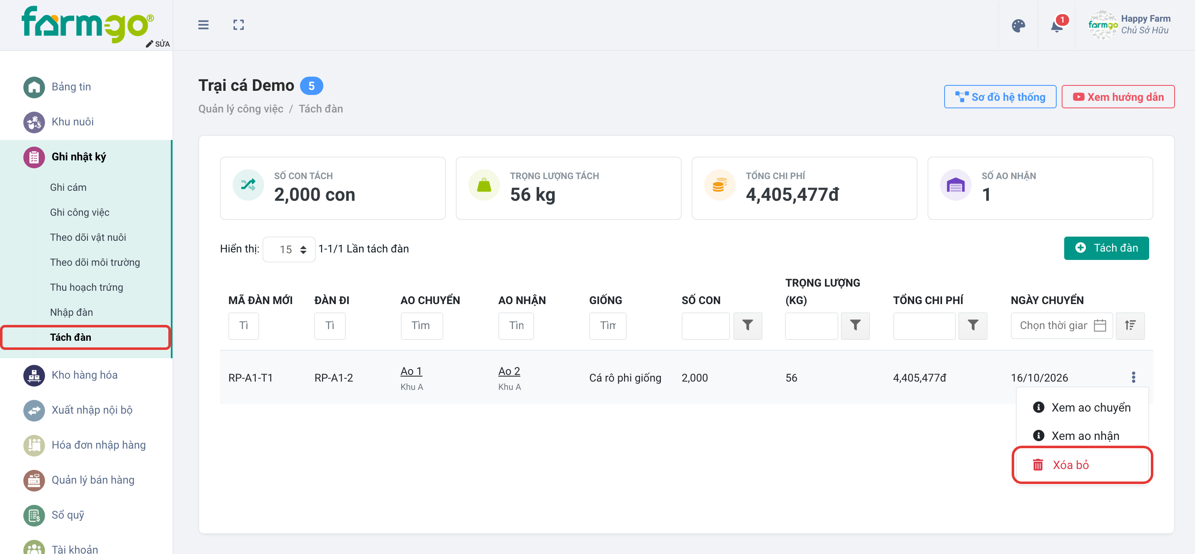Open the notifications bell
Viewport: 1195px width, 554px height.
point(1057,25)
